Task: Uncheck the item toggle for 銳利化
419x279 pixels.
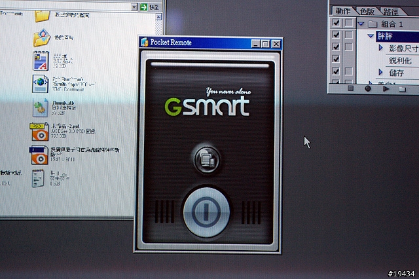Action: coord(336,59)
